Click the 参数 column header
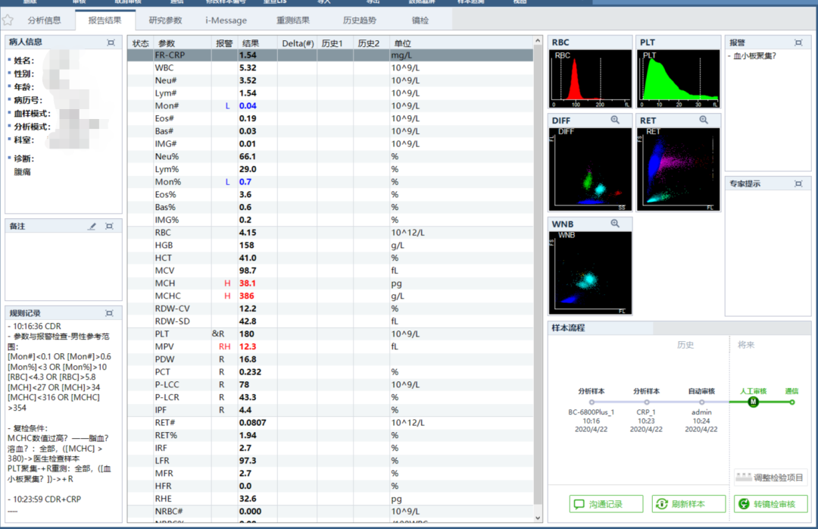Screen dimensions: 818x529 coord(183,43)
